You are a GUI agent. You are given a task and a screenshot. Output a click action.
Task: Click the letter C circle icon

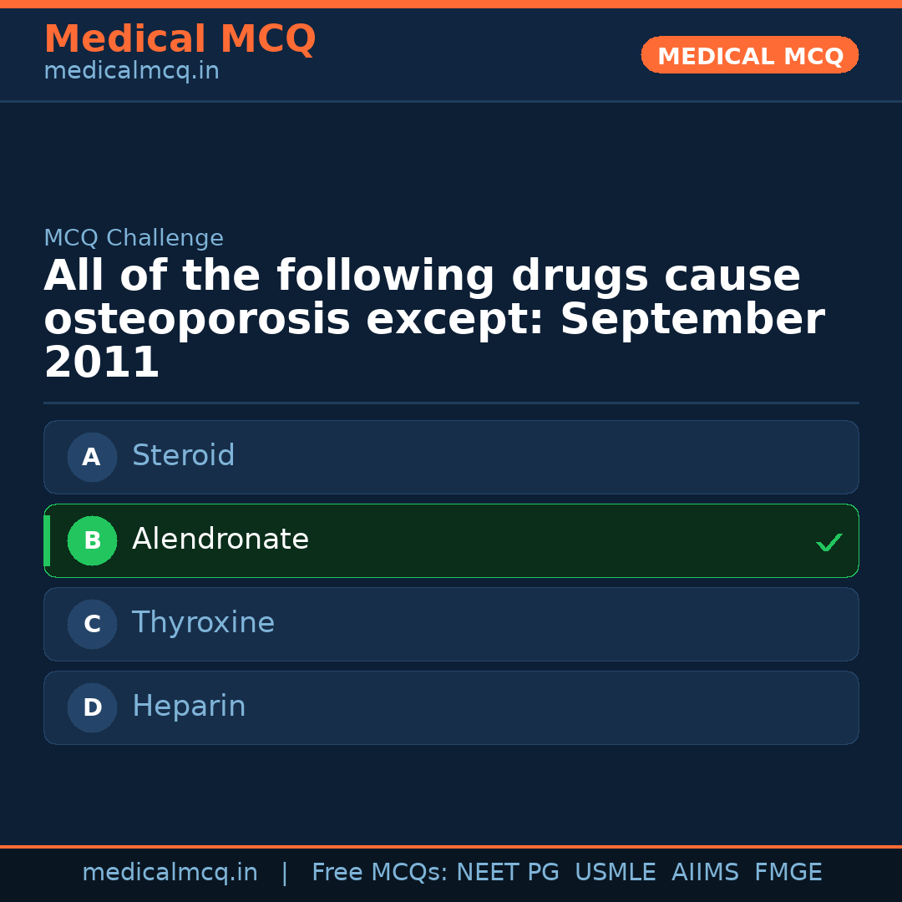[x=92, y=624]
